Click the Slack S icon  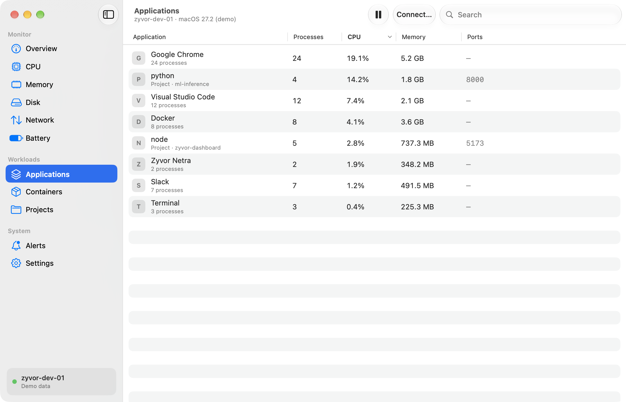tap(139, 185)
